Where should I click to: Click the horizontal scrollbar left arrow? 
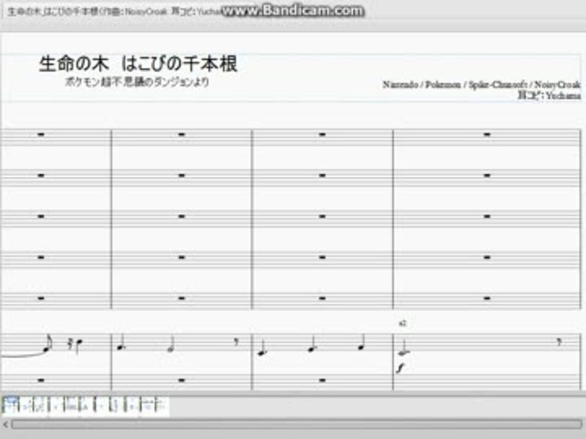pos(5,424)
